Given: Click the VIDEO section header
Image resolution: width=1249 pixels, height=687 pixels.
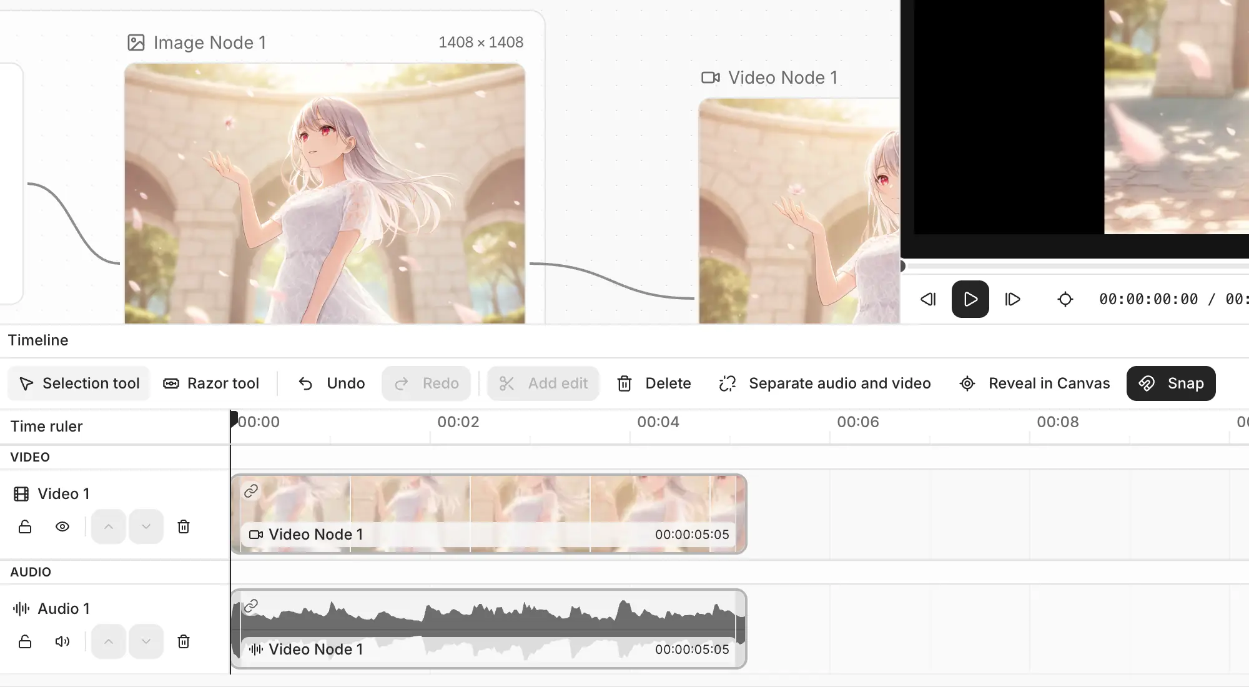Looking at the screenshot, I should [30, 457].
